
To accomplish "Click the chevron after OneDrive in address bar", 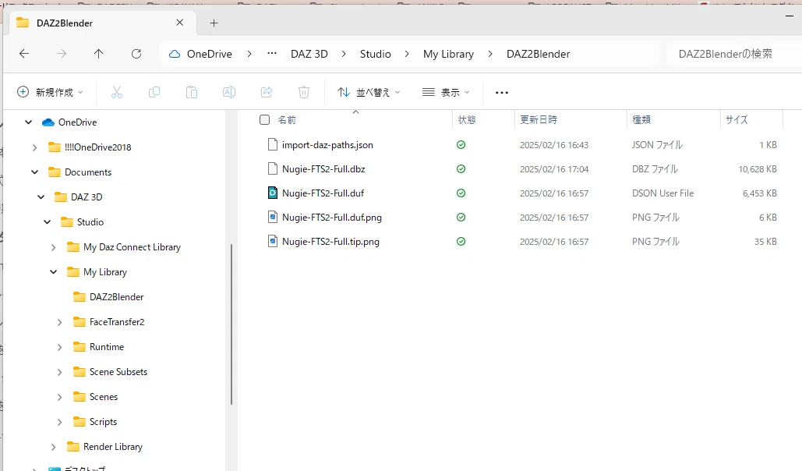I will pyautogui.click(x=249, y=54).
